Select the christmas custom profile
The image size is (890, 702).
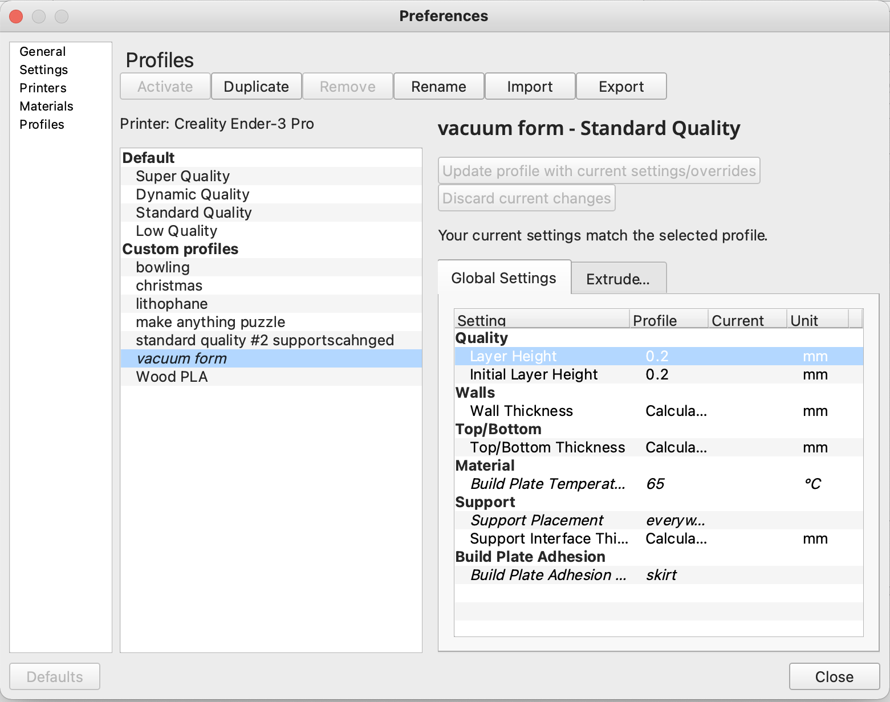tap(271, 285)
